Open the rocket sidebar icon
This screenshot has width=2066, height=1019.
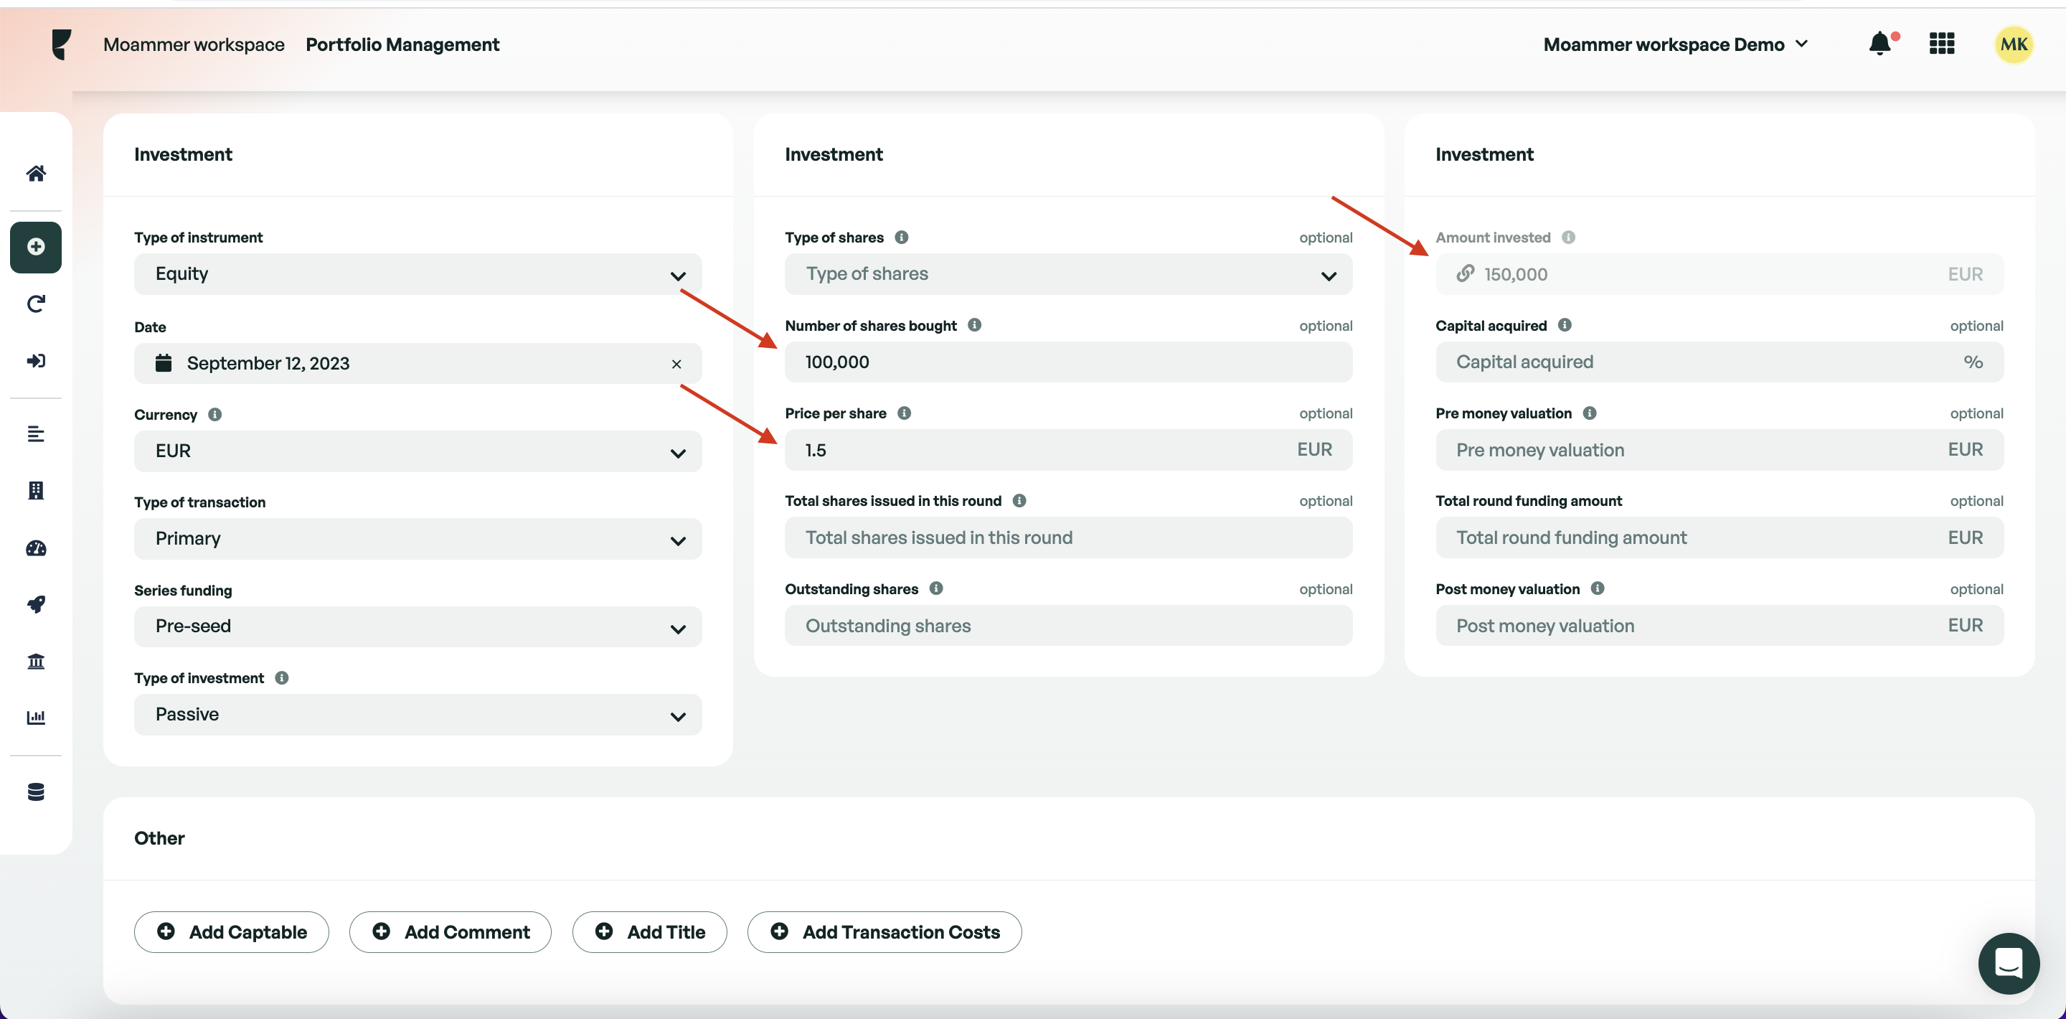coord(36,604)
